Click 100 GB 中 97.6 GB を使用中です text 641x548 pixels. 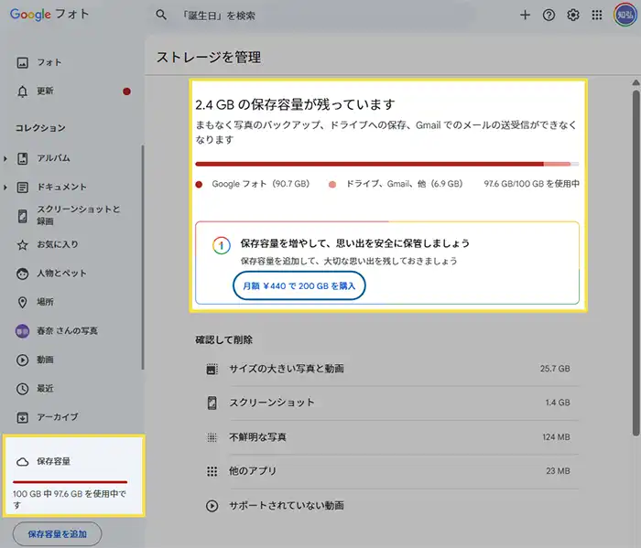69,500
